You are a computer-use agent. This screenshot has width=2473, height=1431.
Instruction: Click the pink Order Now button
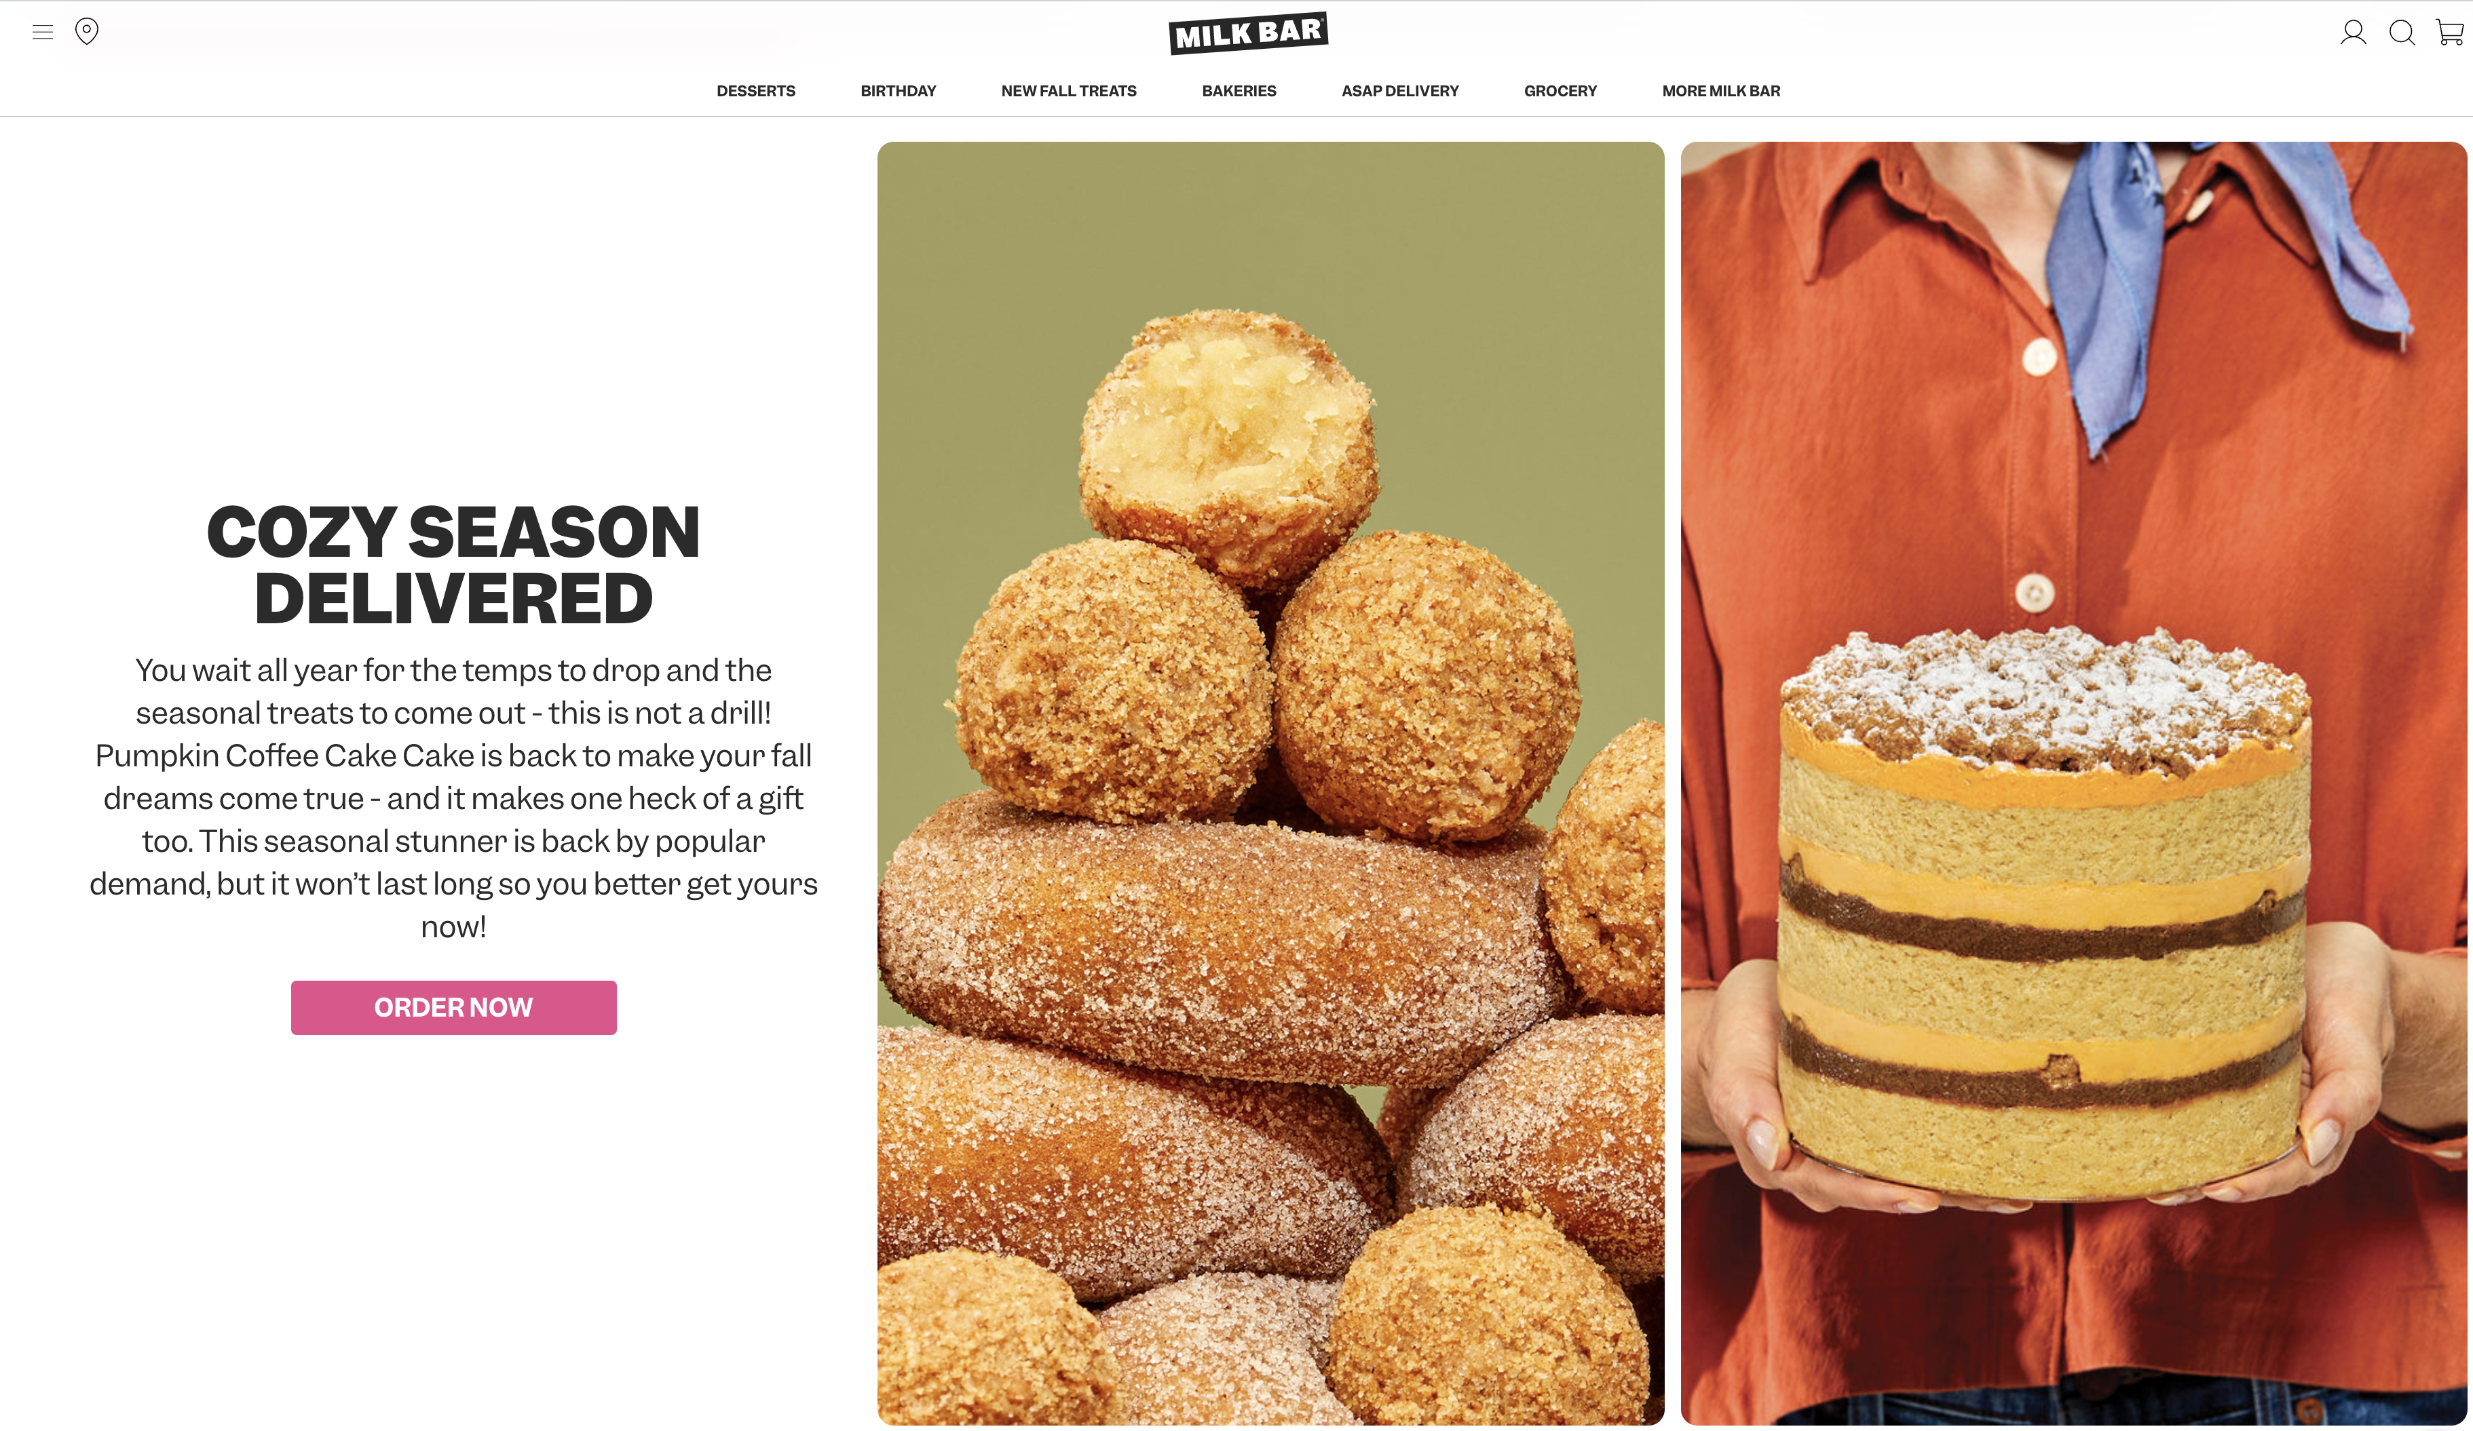coord(453,1007)
